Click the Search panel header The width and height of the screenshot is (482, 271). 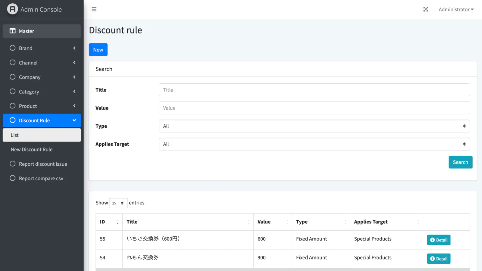tap(283, 69)
